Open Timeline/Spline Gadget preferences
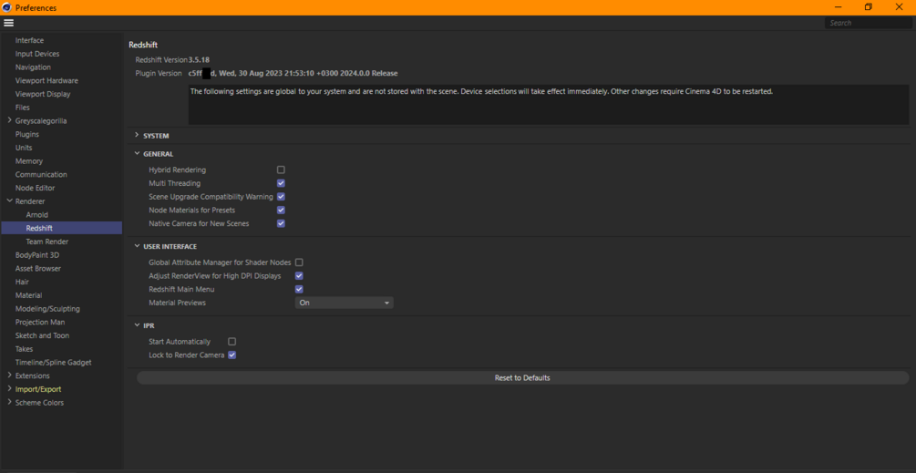Screen dimensions: 916x473 tap(53, 363)
